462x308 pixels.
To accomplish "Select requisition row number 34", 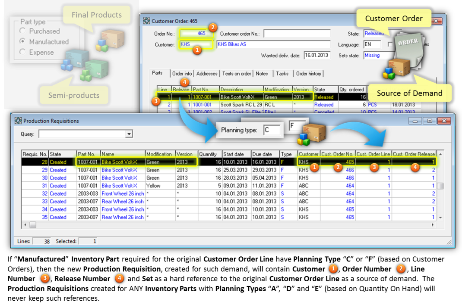I will [x=229, y=209].
